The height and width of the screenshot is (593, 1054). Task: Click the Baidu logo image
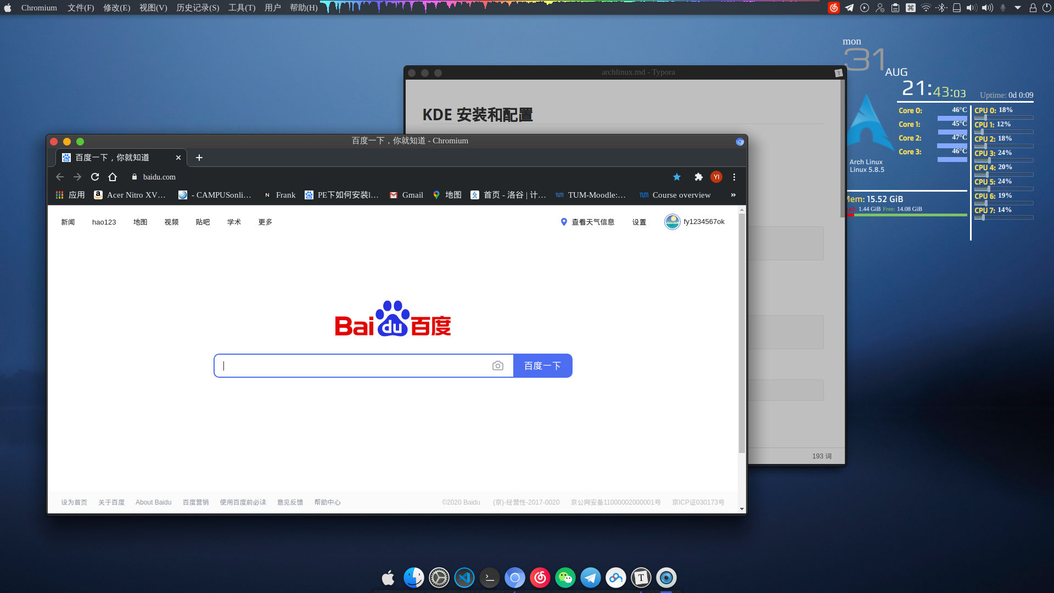(393, 319)
